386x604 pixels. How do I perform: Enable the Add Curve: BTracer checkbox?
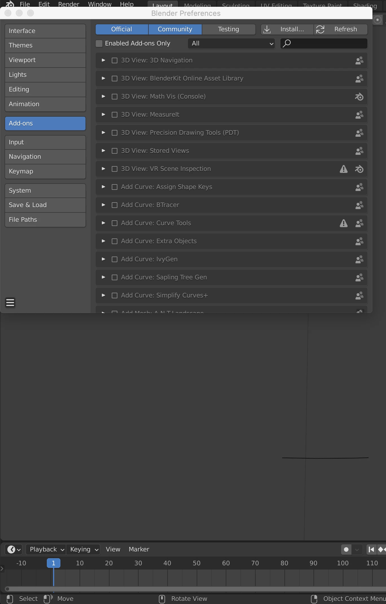(x=115, y=205)
